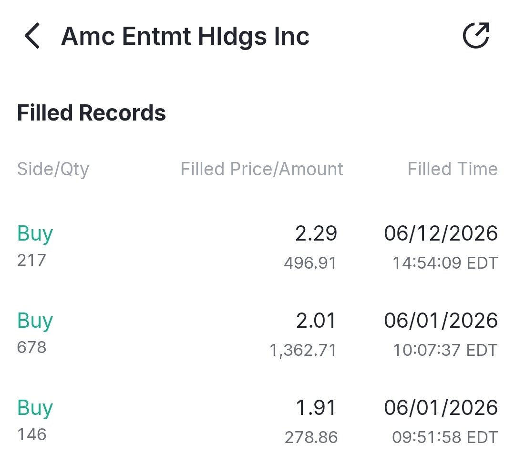The height and width of the screenshot is (474, 515).
Task: Click the 09:51:58 EDT timestamp
Action: tap(445, 437)
